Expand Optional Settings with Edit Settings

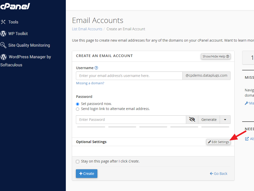click(218, 142)
